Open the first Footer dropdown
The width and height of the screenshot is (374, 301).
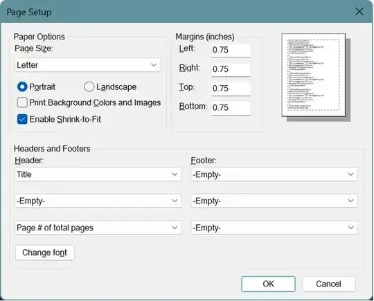pyautogui.click(x=274, y=174)
